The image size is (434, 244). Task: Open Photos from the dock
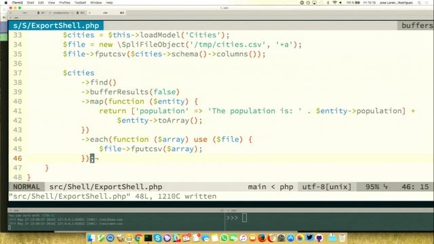click(300, 238)
